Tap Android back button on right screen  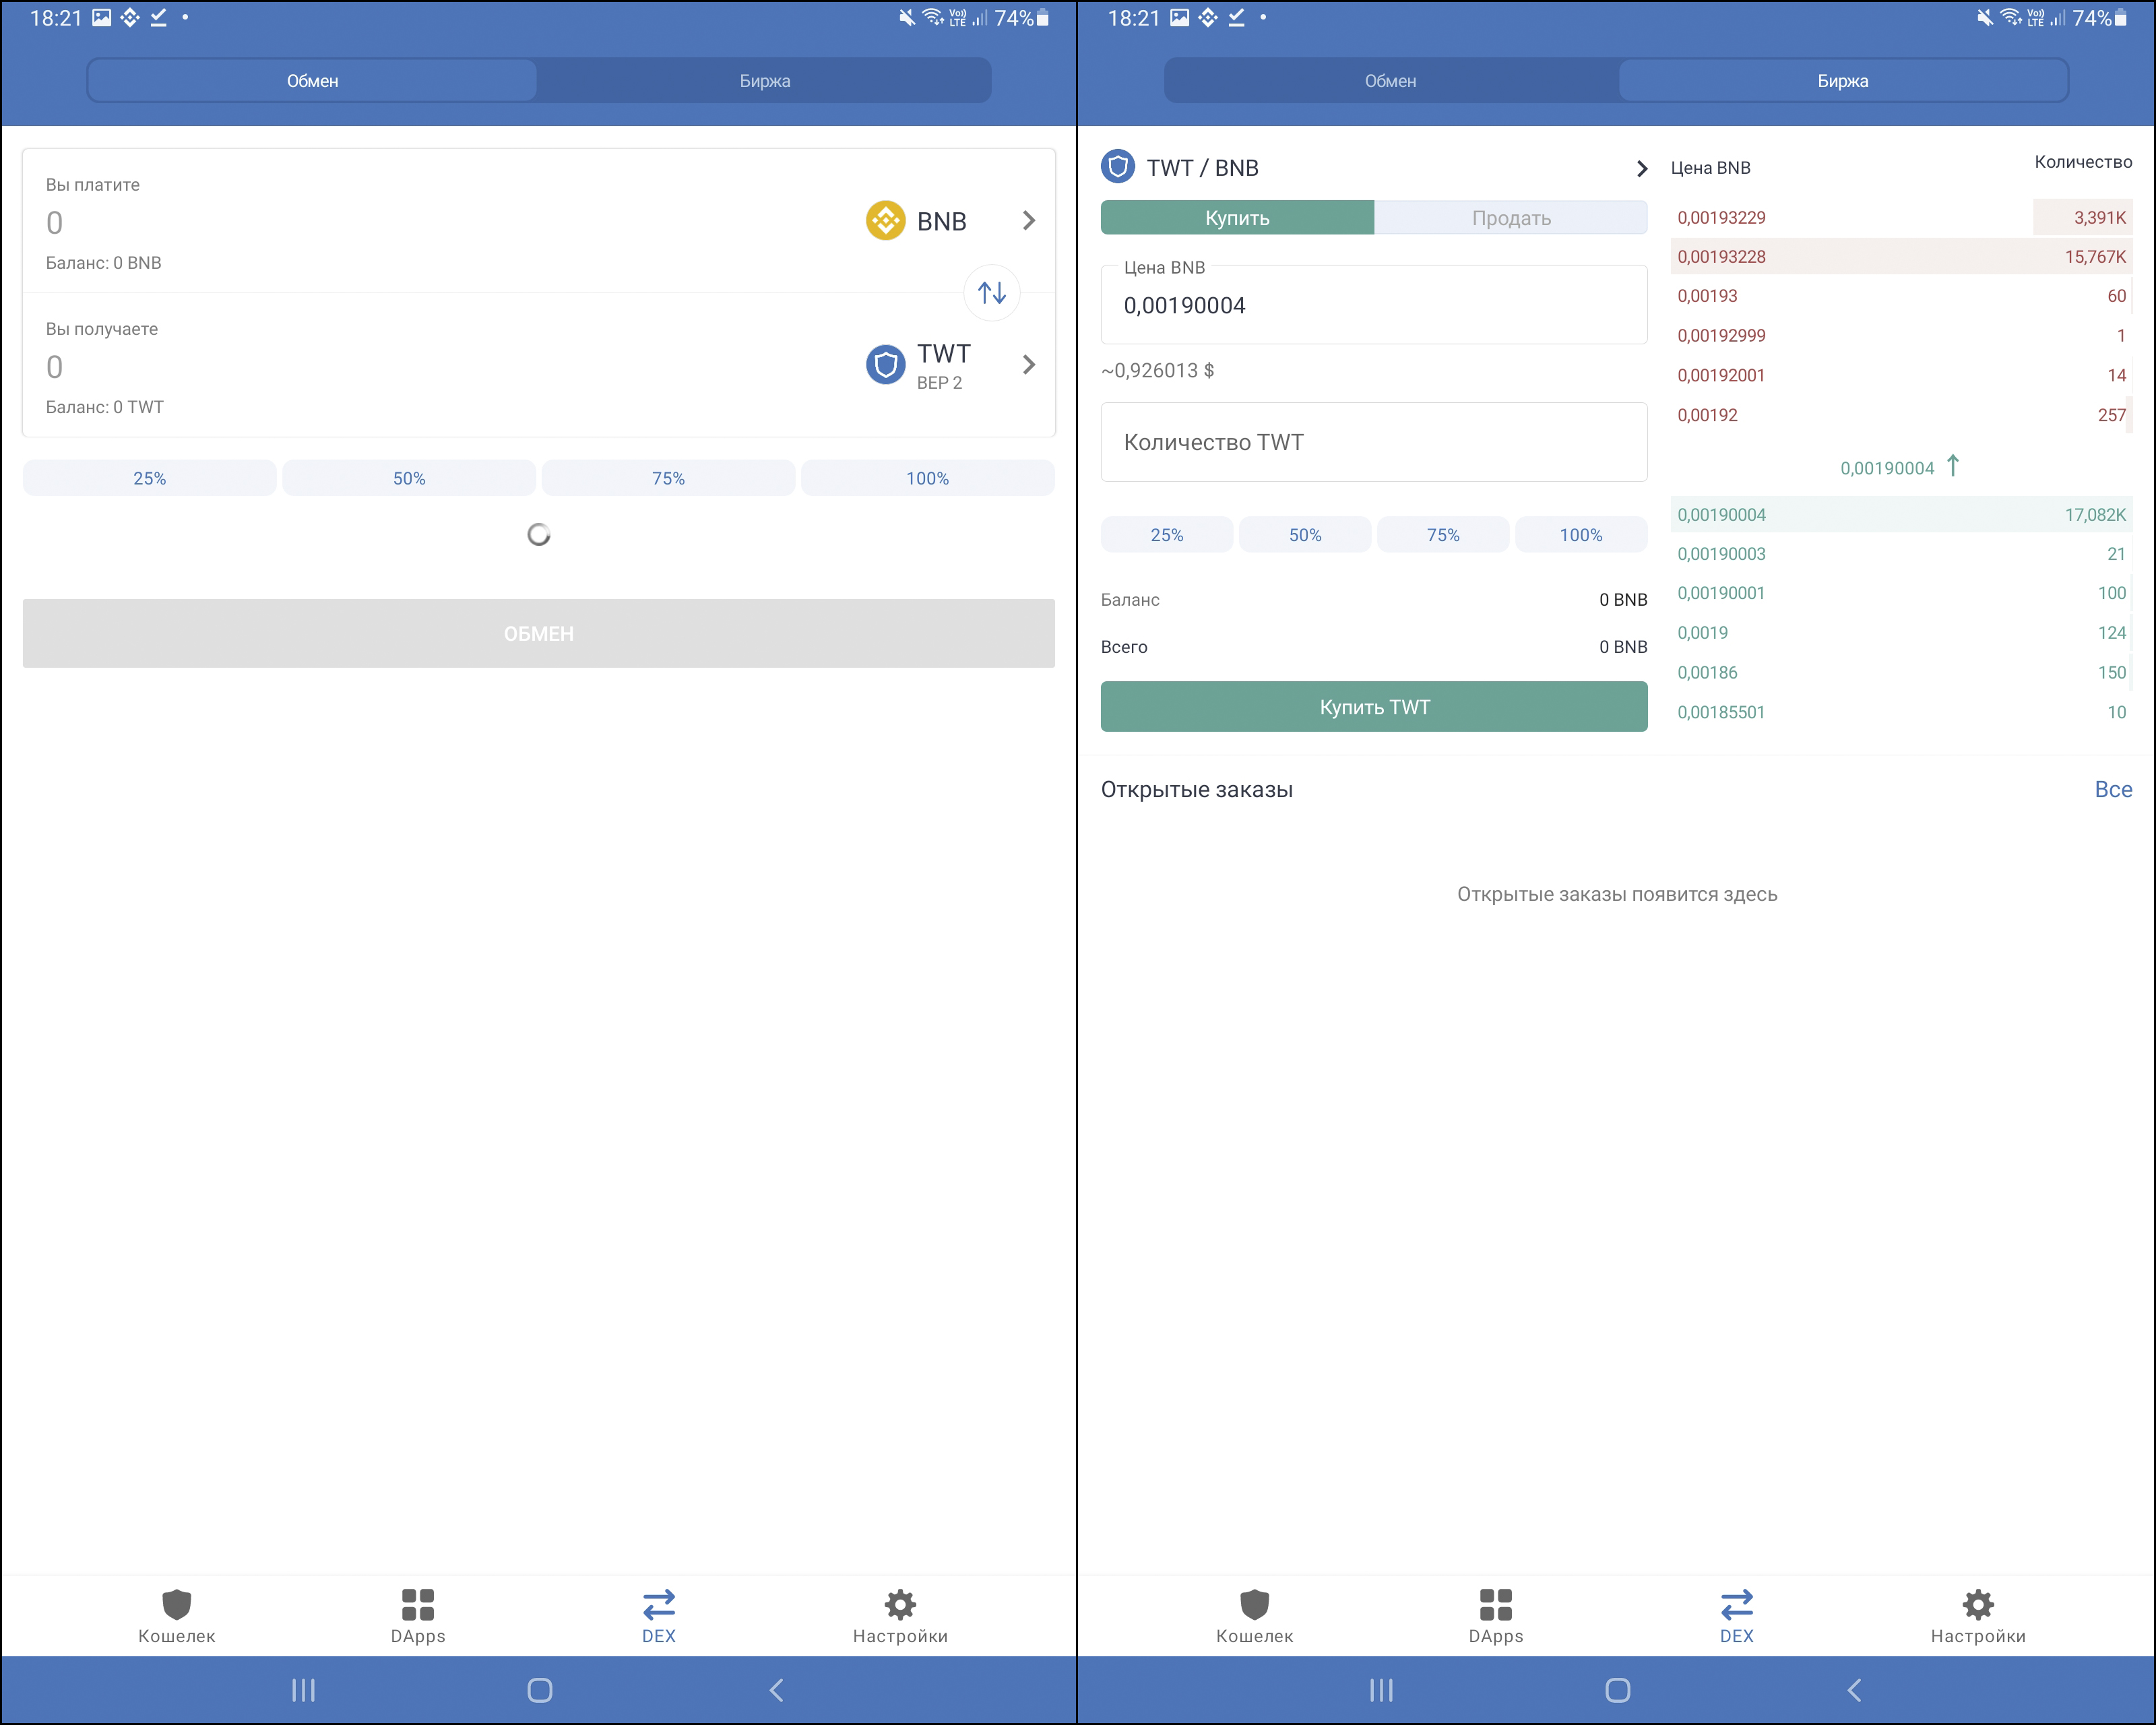point(1855,1690)
